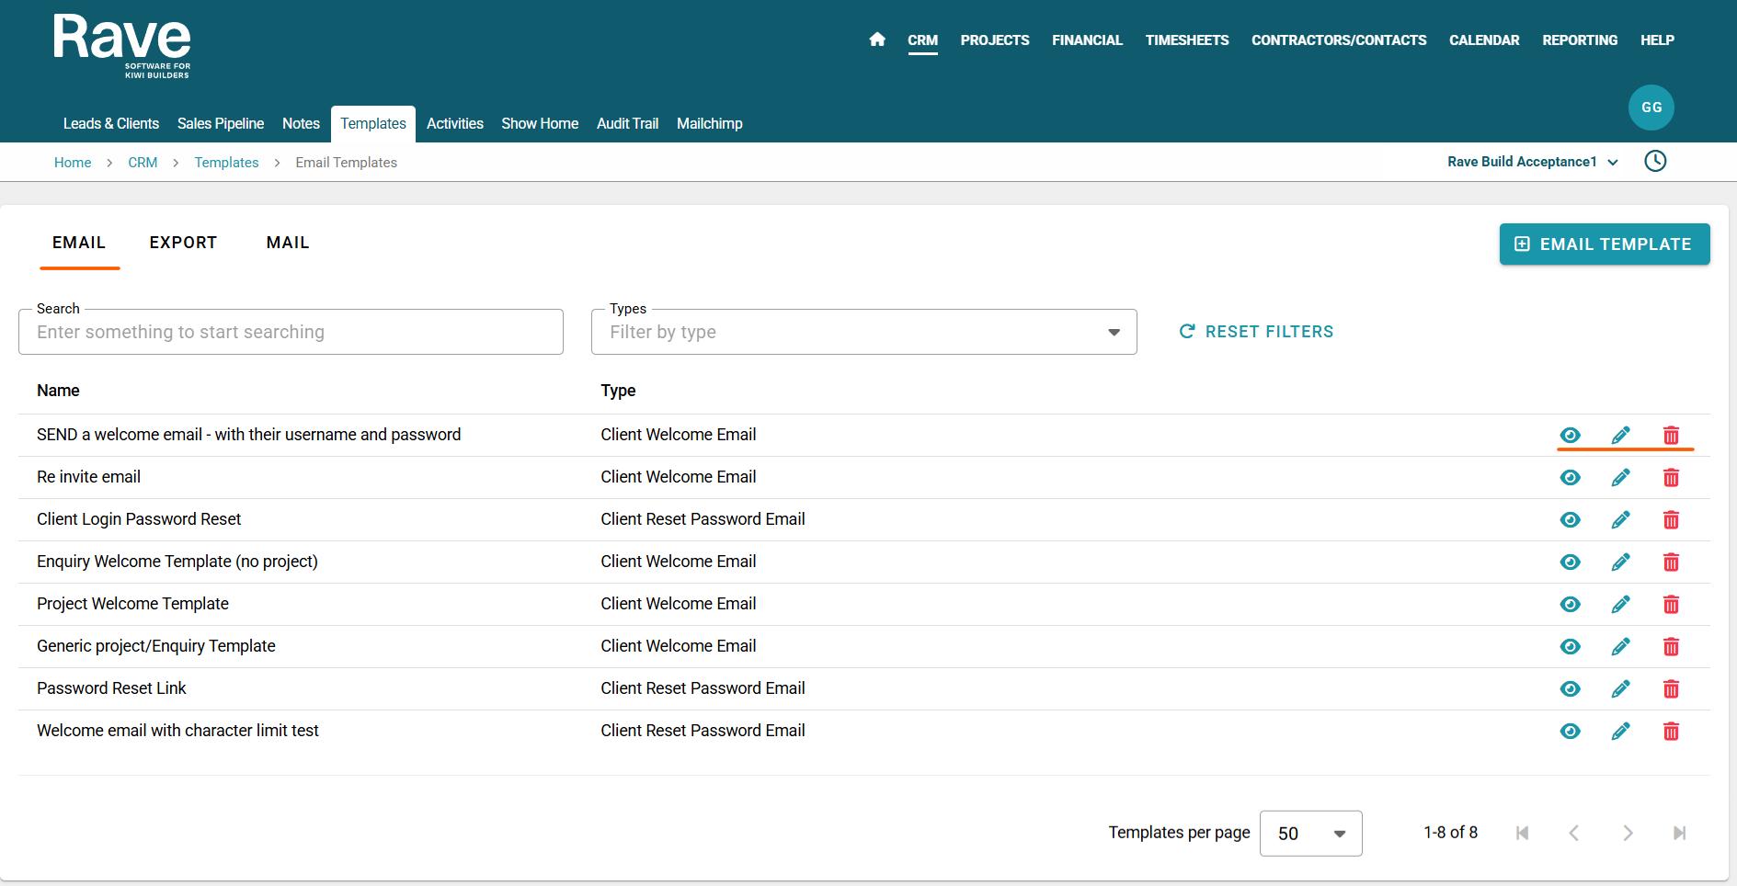Go to last page of templates
Screen dimensions: 1737x886
click(x=1680, y=833)
